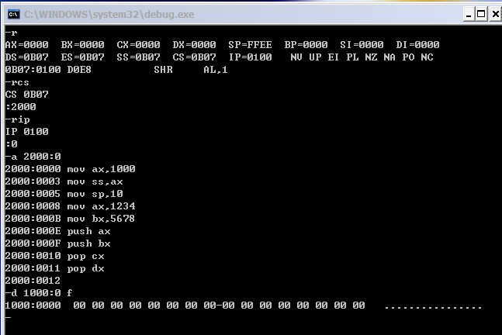Select the CS=0B07 segment value

[x=194, y=57]
